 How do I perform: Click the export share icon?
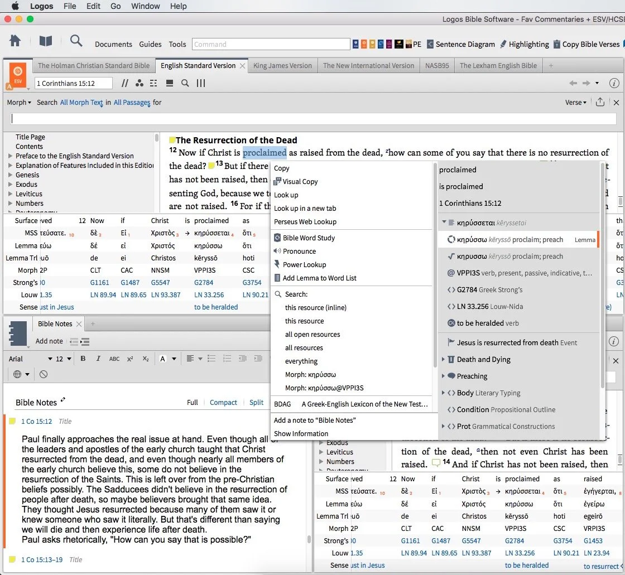tap(599, 102)
